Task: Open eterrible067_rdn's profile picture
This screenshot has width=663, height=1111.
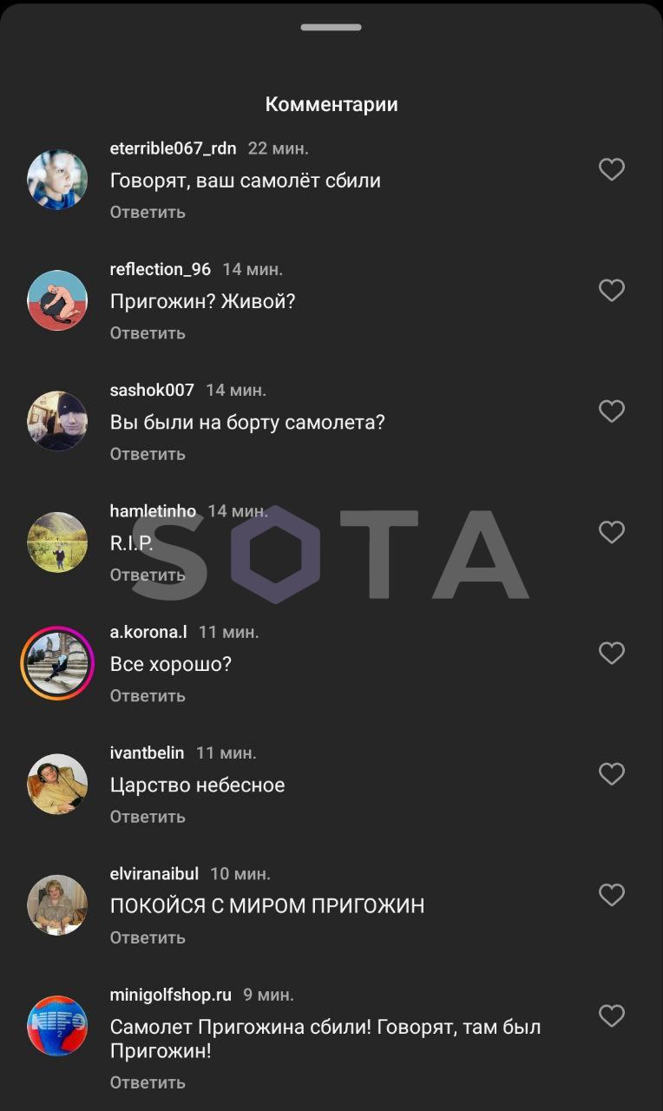Action: [x=57, y=180]
